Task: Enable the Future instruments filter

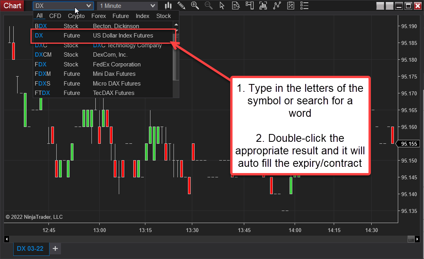Action: point(120,16)
